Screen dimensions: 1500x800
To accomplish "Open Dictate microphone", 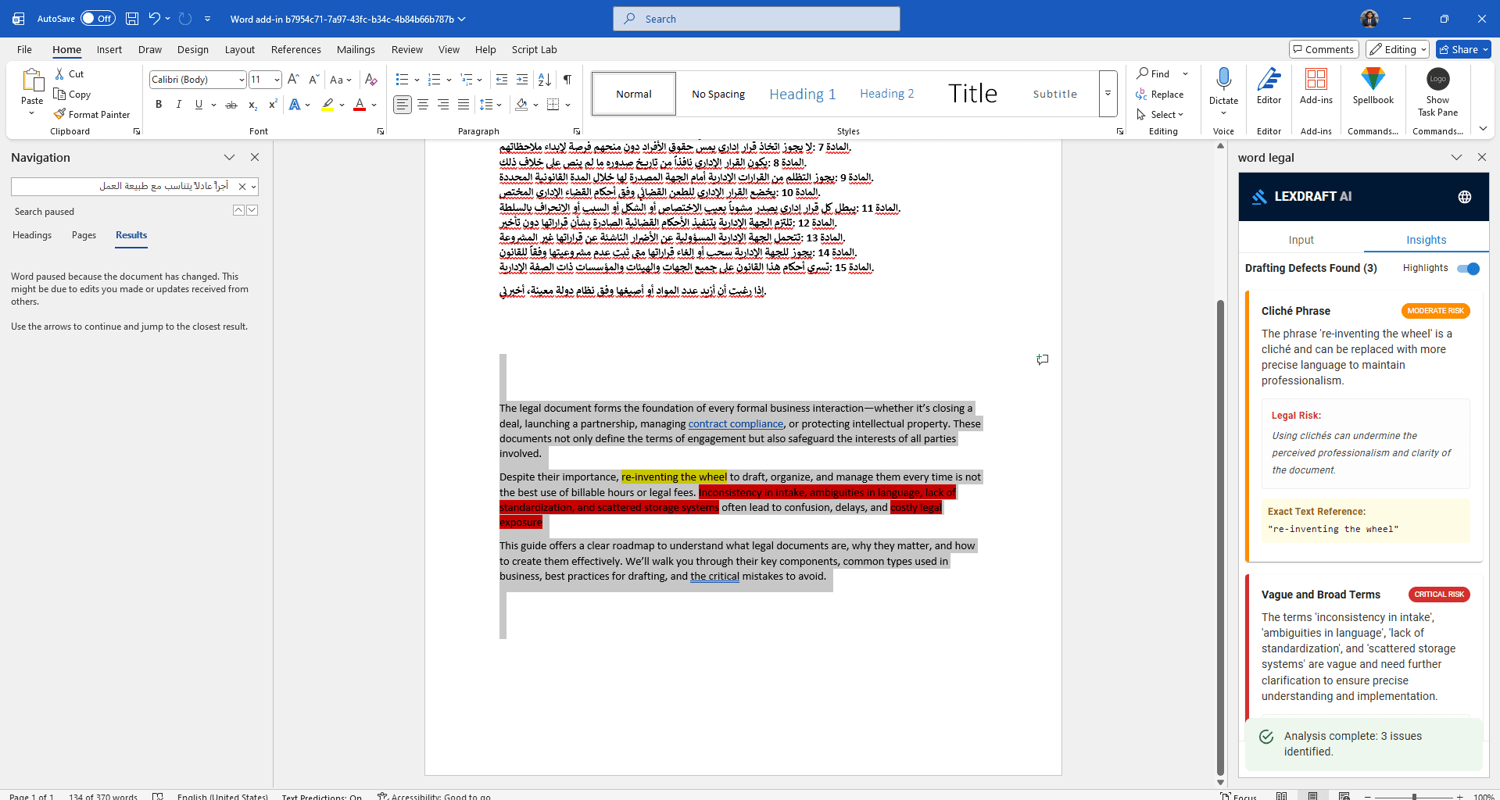I will click(x=1223, y=79).
